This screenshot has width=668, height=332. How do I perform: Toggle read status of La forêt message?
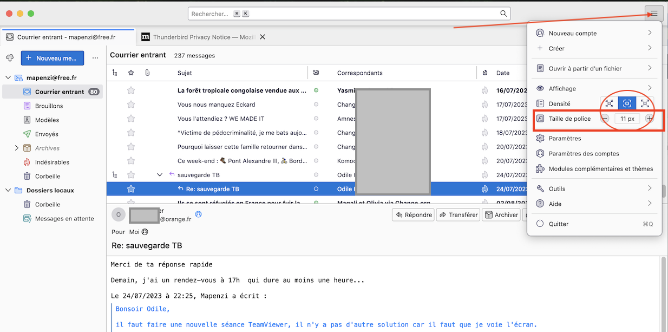(316, 90)
